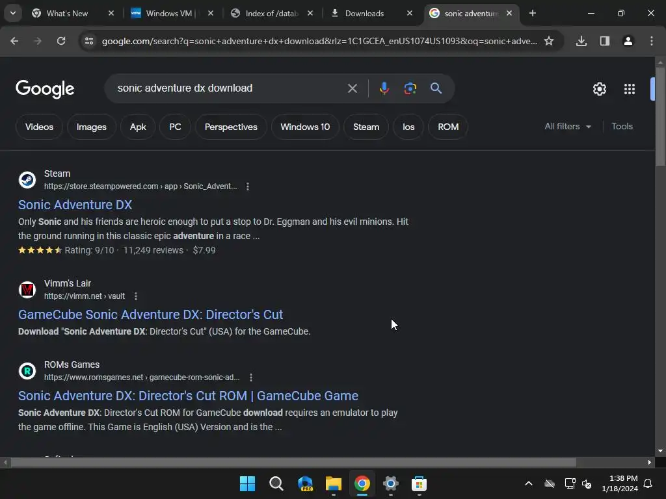Click the scroll-down arrow of page scrollbar
666x499 pixels.
tap(660, 451)
